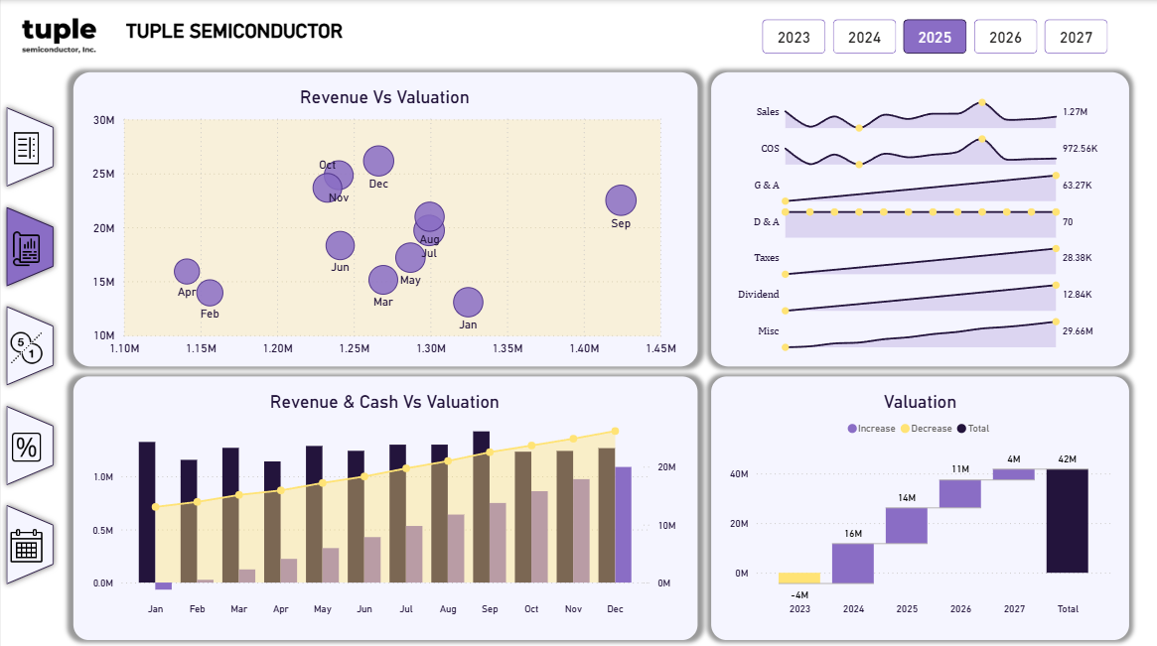This screenshot has width=1157, height=646.
Task: Click the dark Sep bar in combo chart
Action: [x=481, y=507]
